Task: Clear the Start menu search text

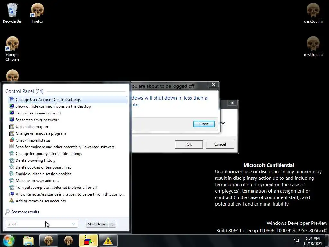Action: 74,224
